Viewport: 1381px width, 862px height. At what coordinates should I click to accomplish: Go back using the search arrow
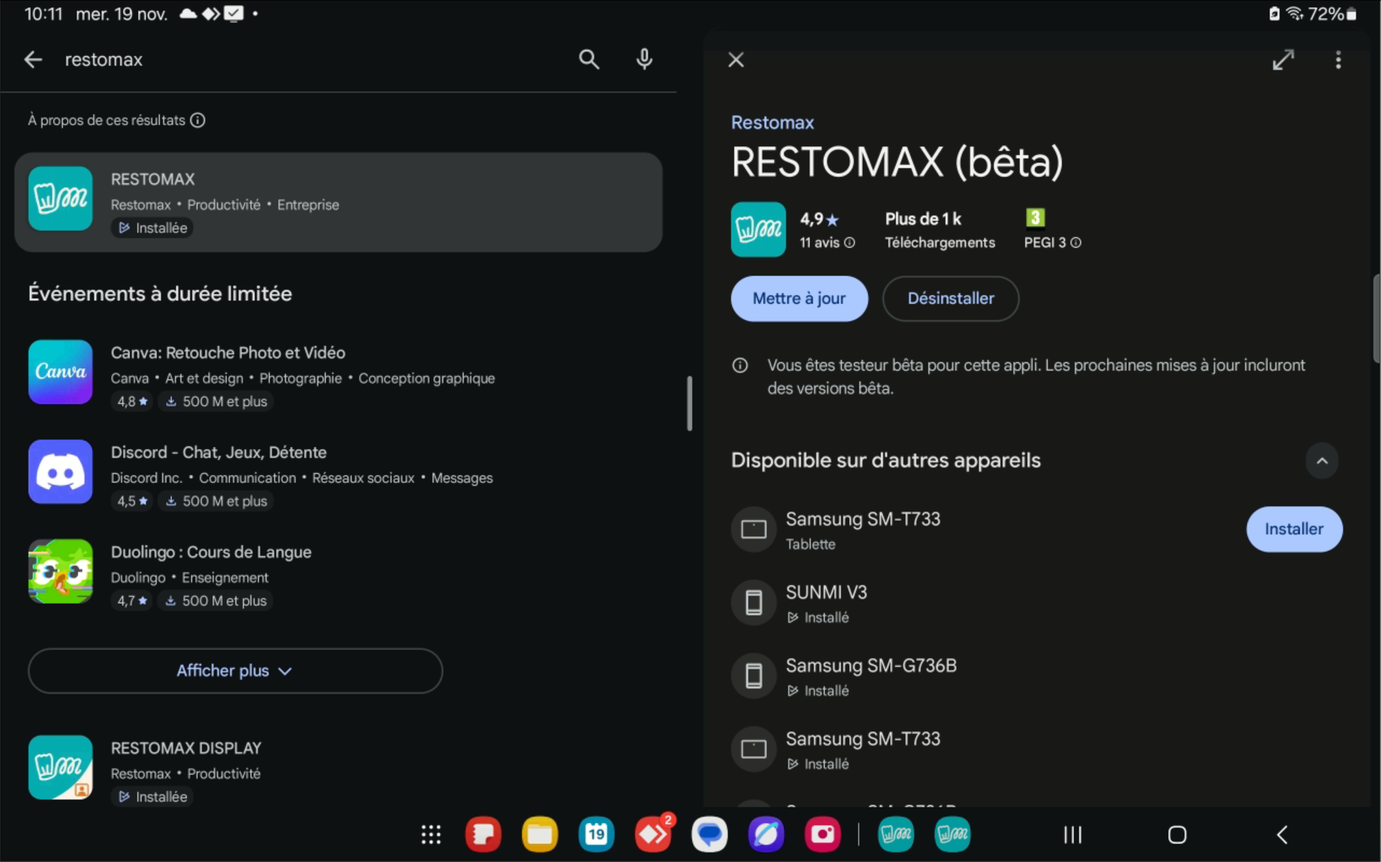tap(33, 60)
